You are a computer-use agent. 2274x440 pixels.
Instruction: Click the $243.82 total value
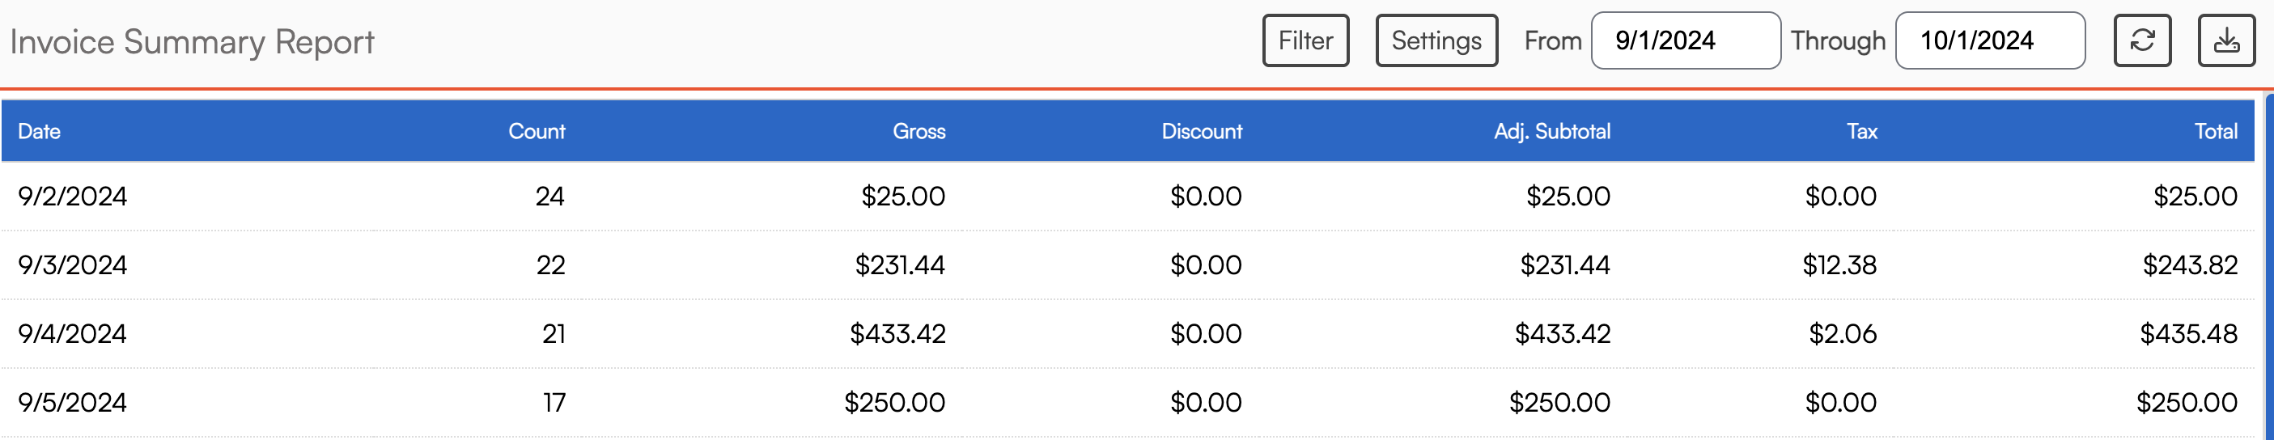point(2189,264)
